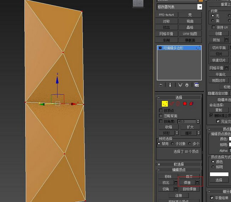
Task: Toggle 保持 UV checkbox
Action: pos(213,27)
